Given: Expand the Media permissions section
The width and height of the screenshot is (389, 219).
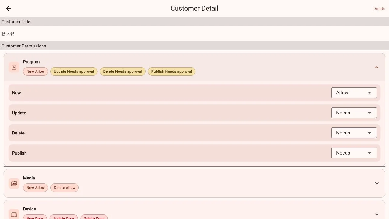Looking at the screenshot, I should [x=377, y=183].
